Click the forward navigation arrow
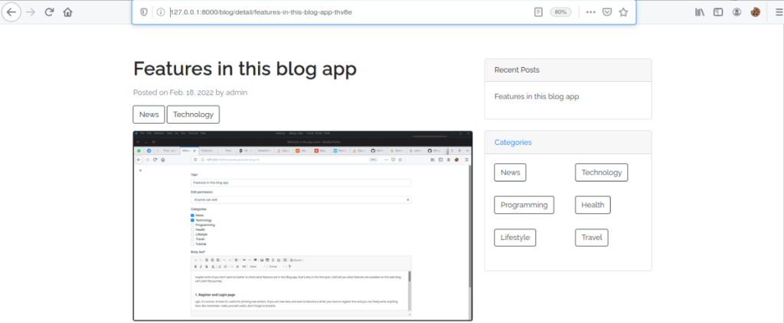The image size is (784, 323). coord(31,12)
